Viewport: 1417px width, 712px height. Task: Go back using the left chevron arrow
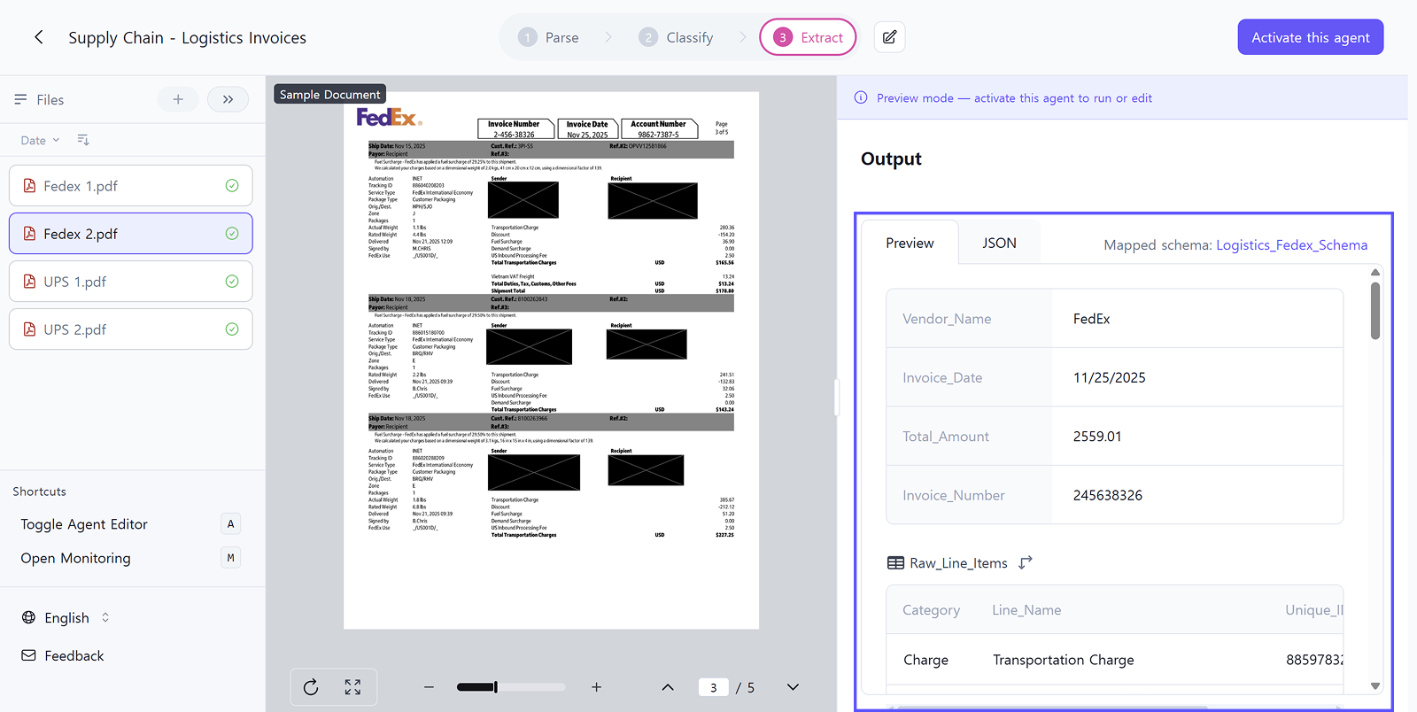[38, 37]
